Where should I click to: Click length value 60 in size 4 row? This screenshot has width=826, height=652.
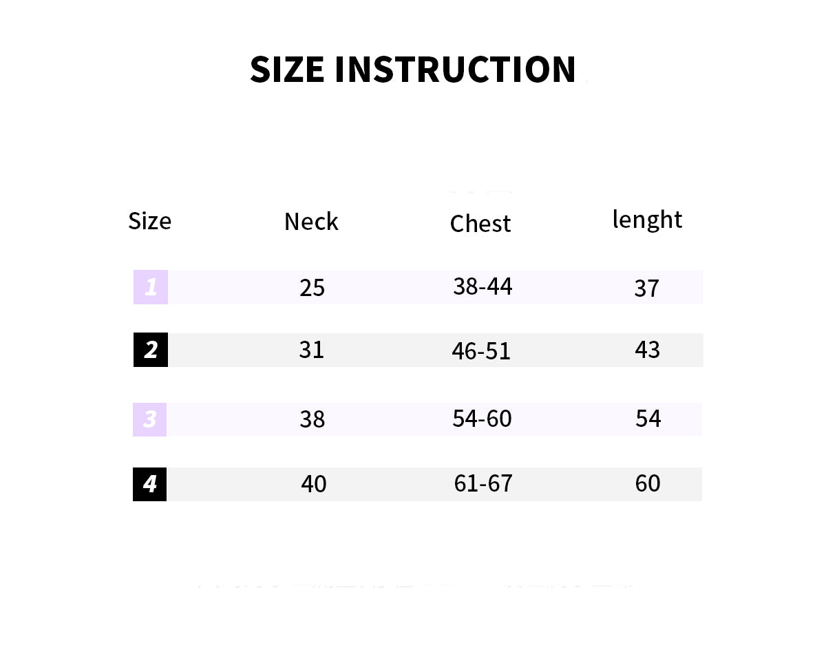pos(648,483)
